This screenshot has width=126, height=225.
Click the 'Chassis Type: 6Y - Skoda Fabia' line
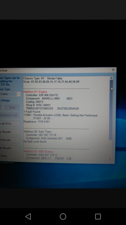click(x=43, y=78)
